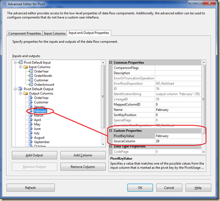
Task: Click the July output column icon
Action: pos(30,133)
